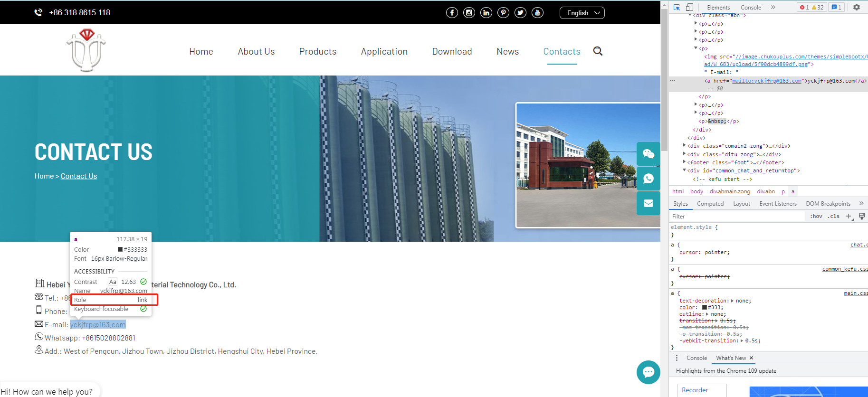
Task: Open the common_kefu.css source link
Action: (x=845, y=269)
